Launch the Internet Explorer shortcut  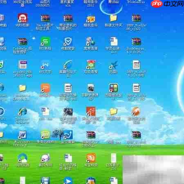(x=22, y=112)
